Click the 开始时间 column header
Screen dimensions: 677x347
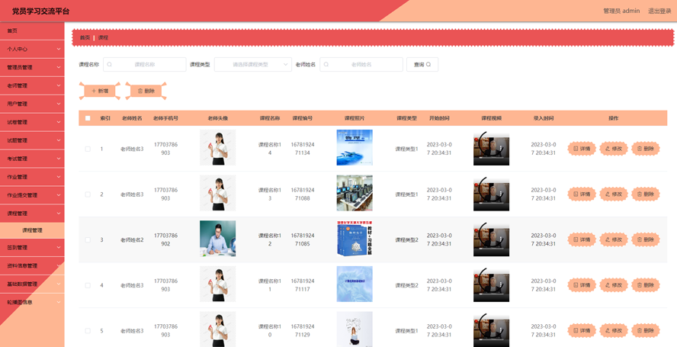click(x=439, y=118)
